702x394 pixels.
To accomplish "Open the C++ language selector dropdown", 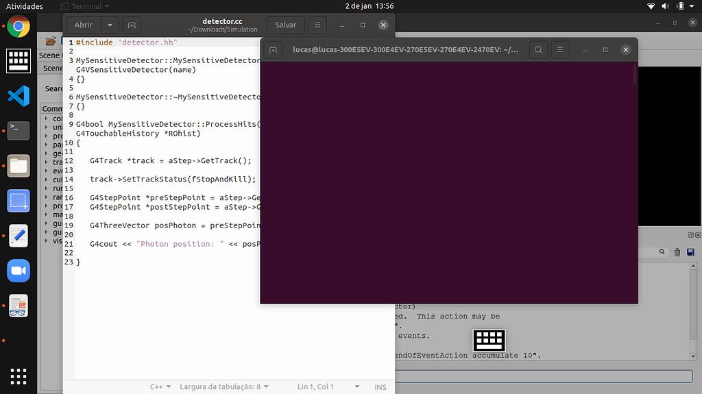I will [x=160, y=387].
